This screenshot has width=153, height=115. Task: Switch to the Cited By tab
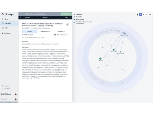coord(61,32)
